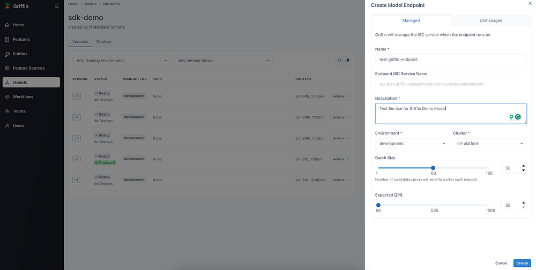536x270 pixels.
Task: Click the Description text area
Action: coord(451,114)
